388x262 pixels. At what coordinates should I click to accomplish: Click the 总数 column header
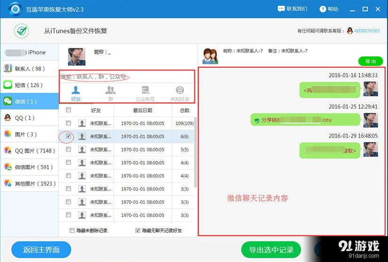(184, 111)
